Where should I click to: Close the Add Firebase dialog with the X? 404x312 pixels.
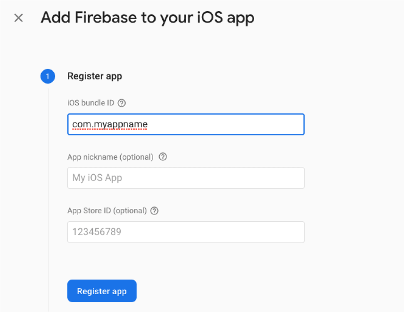[18, 18]
